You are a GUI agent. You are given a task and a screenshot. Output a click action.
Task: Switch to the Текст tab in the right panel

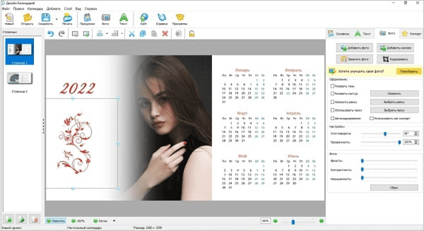tap(362, 33)
